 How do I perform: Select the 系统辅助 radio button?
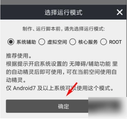point(11,42)
